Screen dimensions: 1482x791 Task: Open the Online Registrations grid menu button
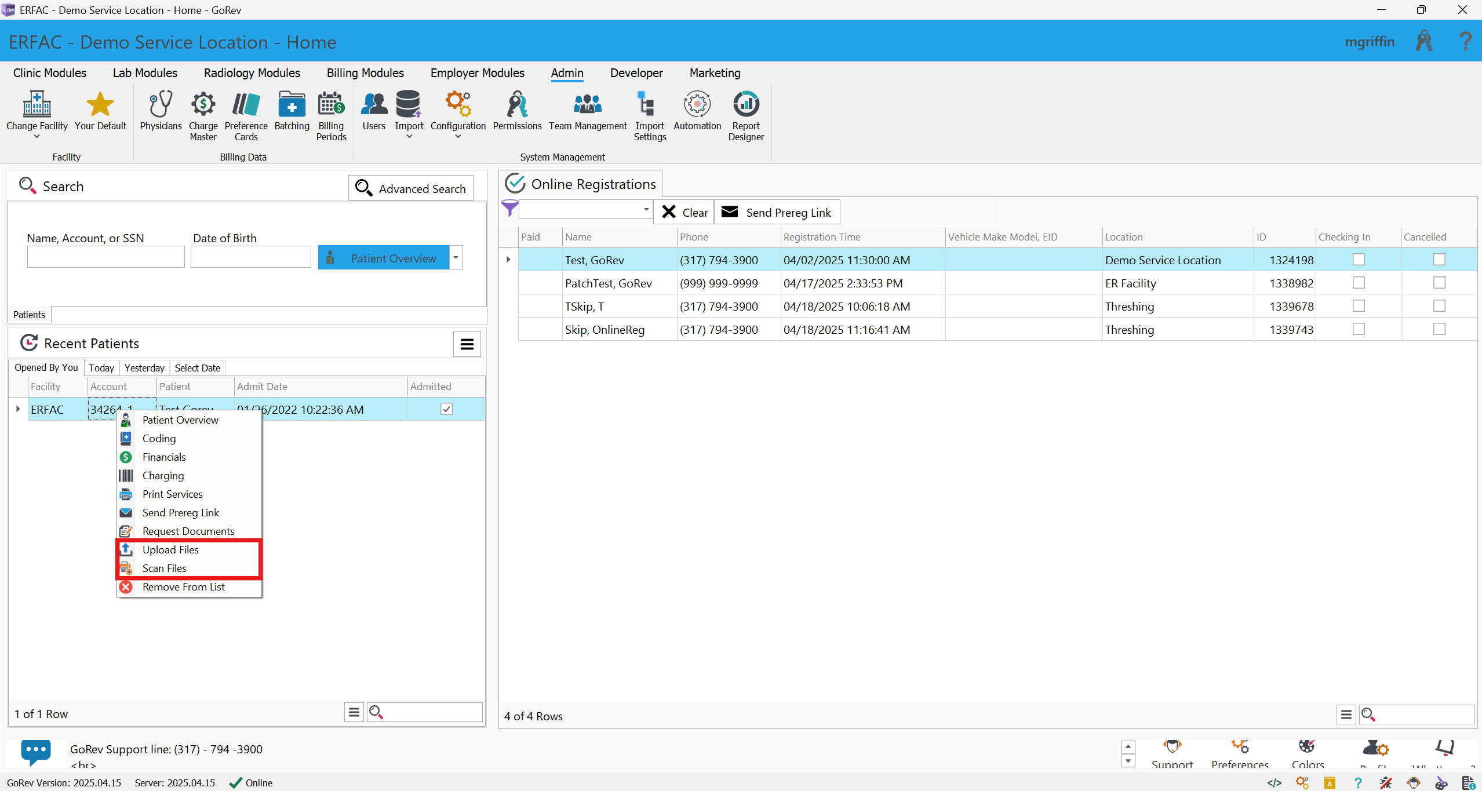(1346, 715)
